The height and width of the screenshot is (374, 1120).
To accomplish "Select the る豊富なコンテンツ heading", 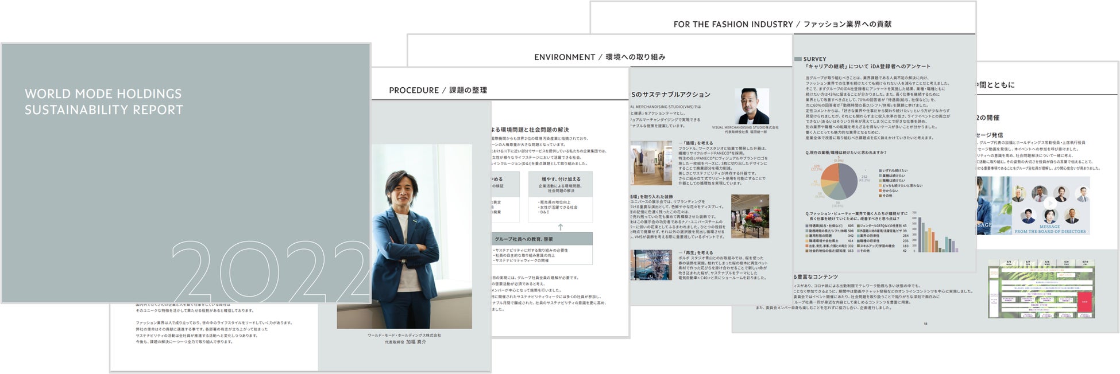I will tap(816, 276).
